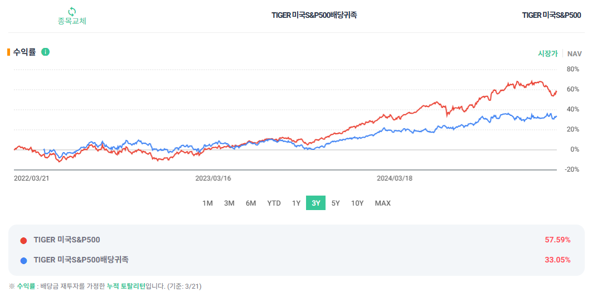Image resolution: width=592 pixels, height=297 pixels.
Task: Click the TIGER 미국S&P500 header title at right
Action: [x=551, y=15]
